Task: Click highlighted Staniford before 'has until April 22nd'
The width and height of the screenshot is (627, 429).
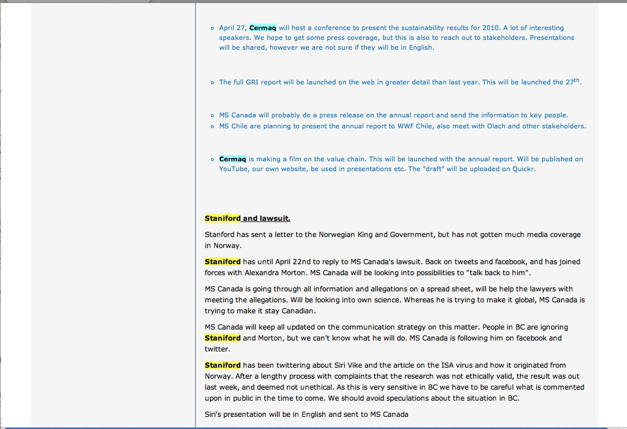Action: 222,262
